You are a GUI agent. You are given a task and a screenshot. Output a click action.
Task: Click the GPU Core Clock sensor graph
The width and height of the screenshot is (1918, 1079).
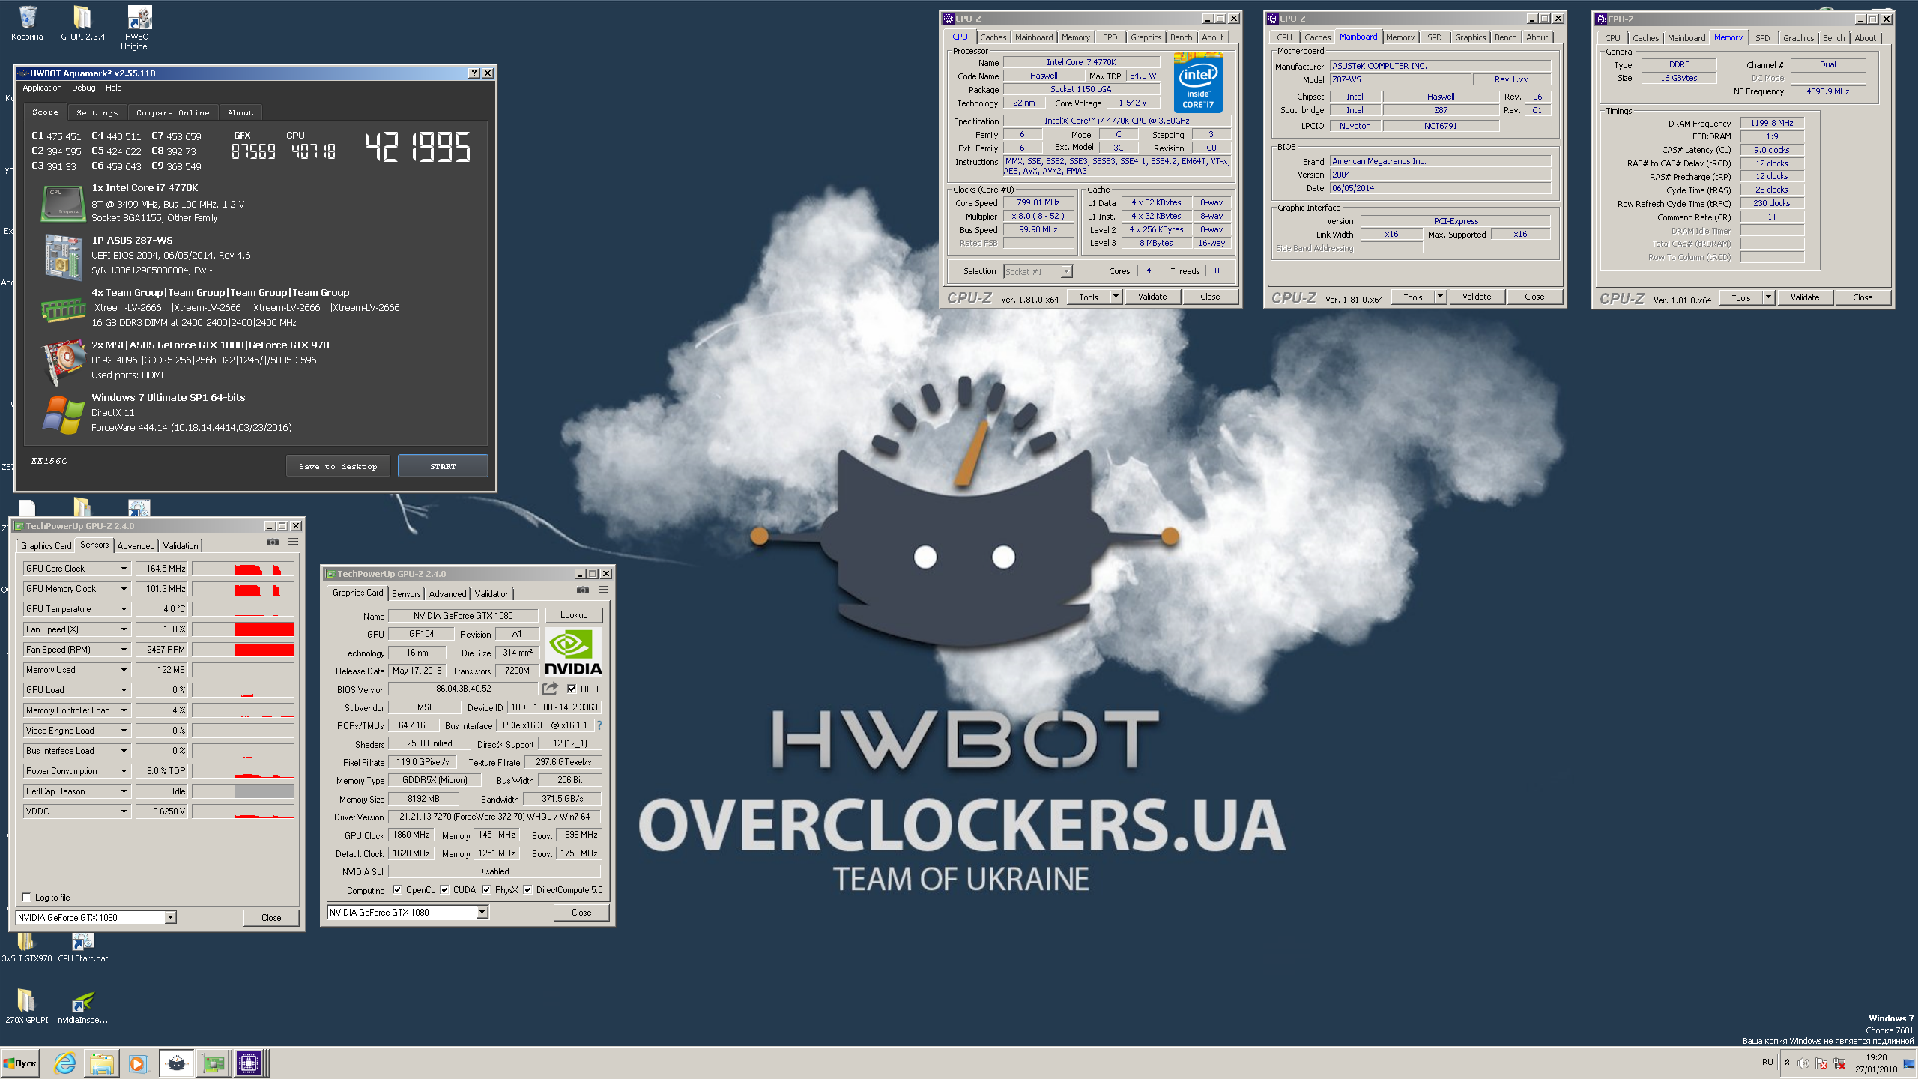[243, 569]
